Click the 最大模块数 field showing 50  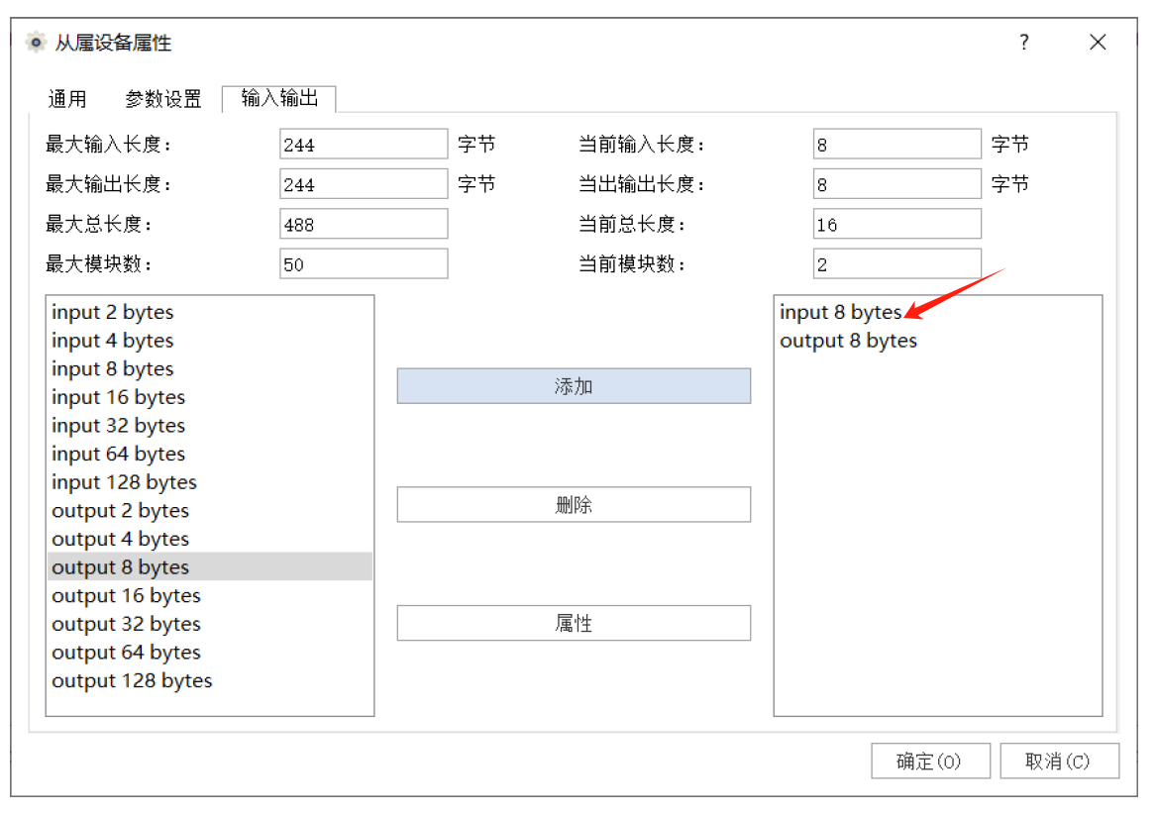364,263
